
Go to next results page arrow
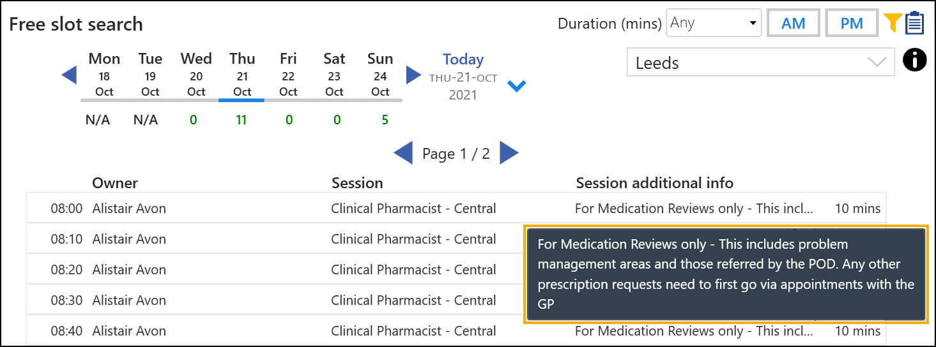[x=509, y=153]
